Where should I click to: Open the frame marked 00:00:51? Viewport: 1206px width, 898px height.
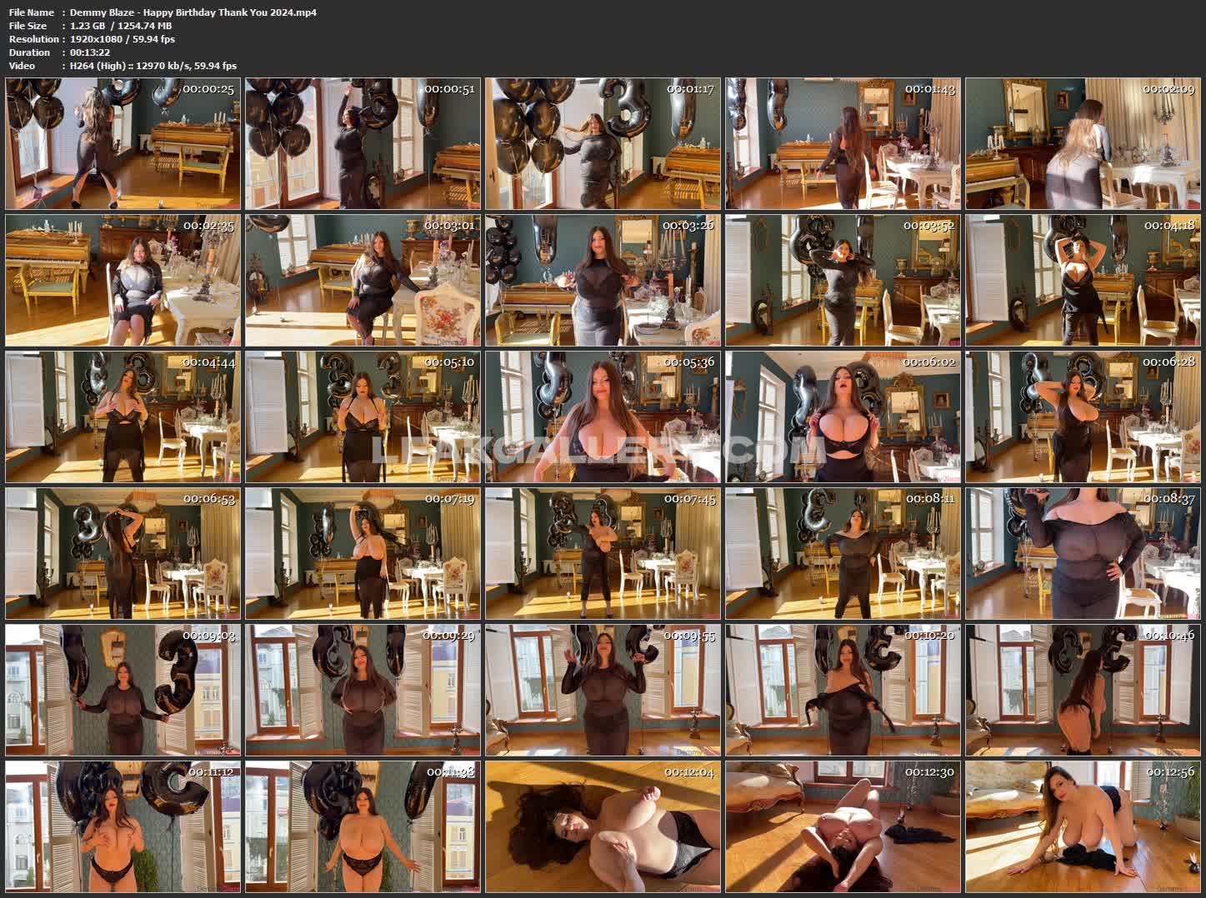pos(363,144)
